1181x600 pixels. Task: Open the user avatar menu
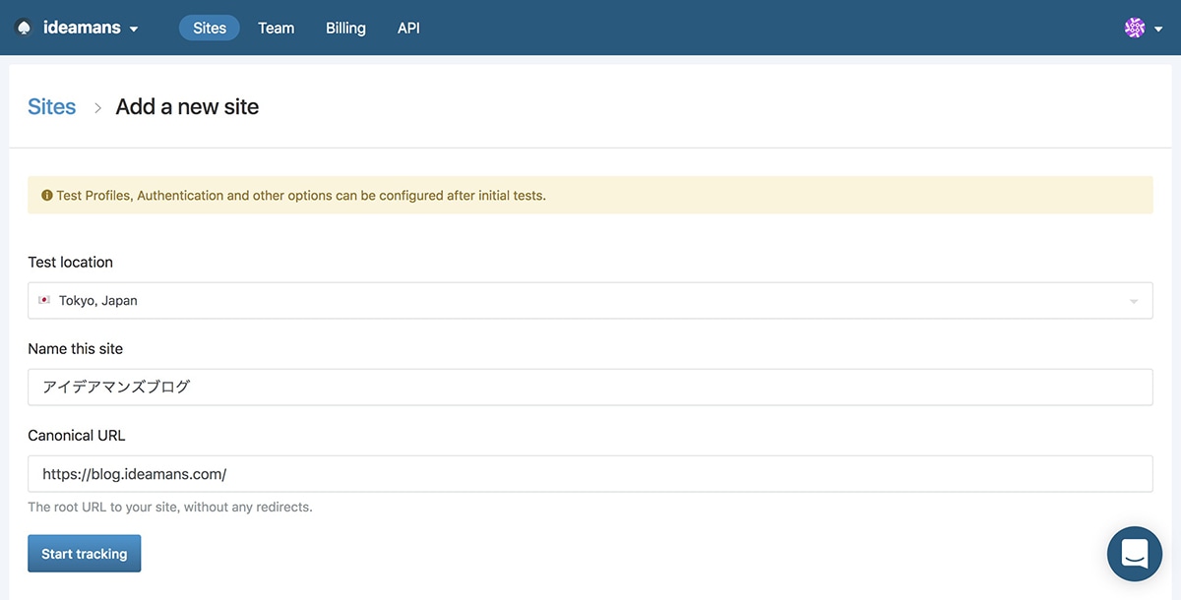point(1135,28)
